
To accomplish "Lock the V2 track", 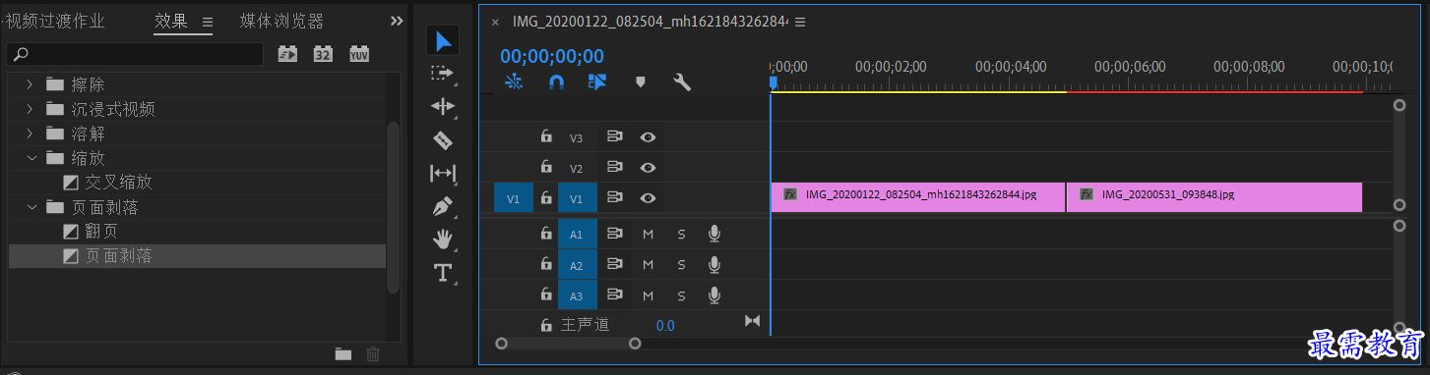I will point(546,167).
